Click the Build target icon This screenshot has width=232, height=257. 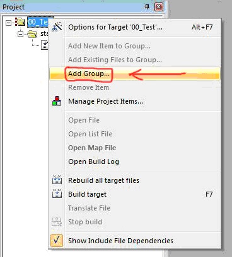57,194
